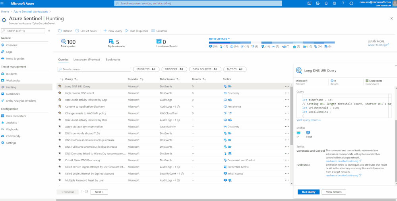Image resolution: width=397 pixels, height=201 pixels.
Task: Toggle favorite star for Consent to Application discovery
Action: click(60, 106)
